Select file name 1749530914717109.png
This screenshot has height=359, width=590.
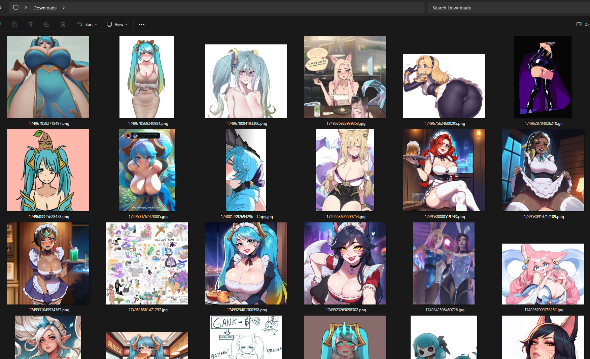point(544,217)
